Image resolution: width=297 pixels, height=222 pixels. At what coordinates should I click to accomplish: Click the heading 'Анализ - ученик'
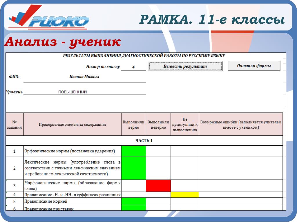pos(63,42)
